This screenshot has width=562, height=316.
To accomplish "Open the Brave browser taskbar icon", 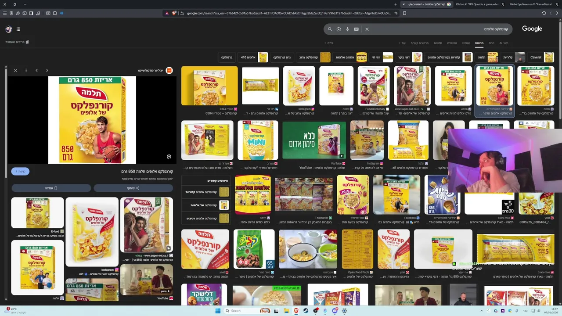I will pyautogui.click(x=296, y=311).
